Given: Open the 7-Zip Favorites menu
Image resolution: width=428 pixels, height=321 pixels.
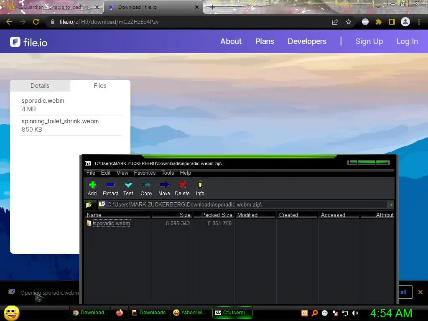Looking at the screenshot, I should pyautogui.click(x=145, y=173).
